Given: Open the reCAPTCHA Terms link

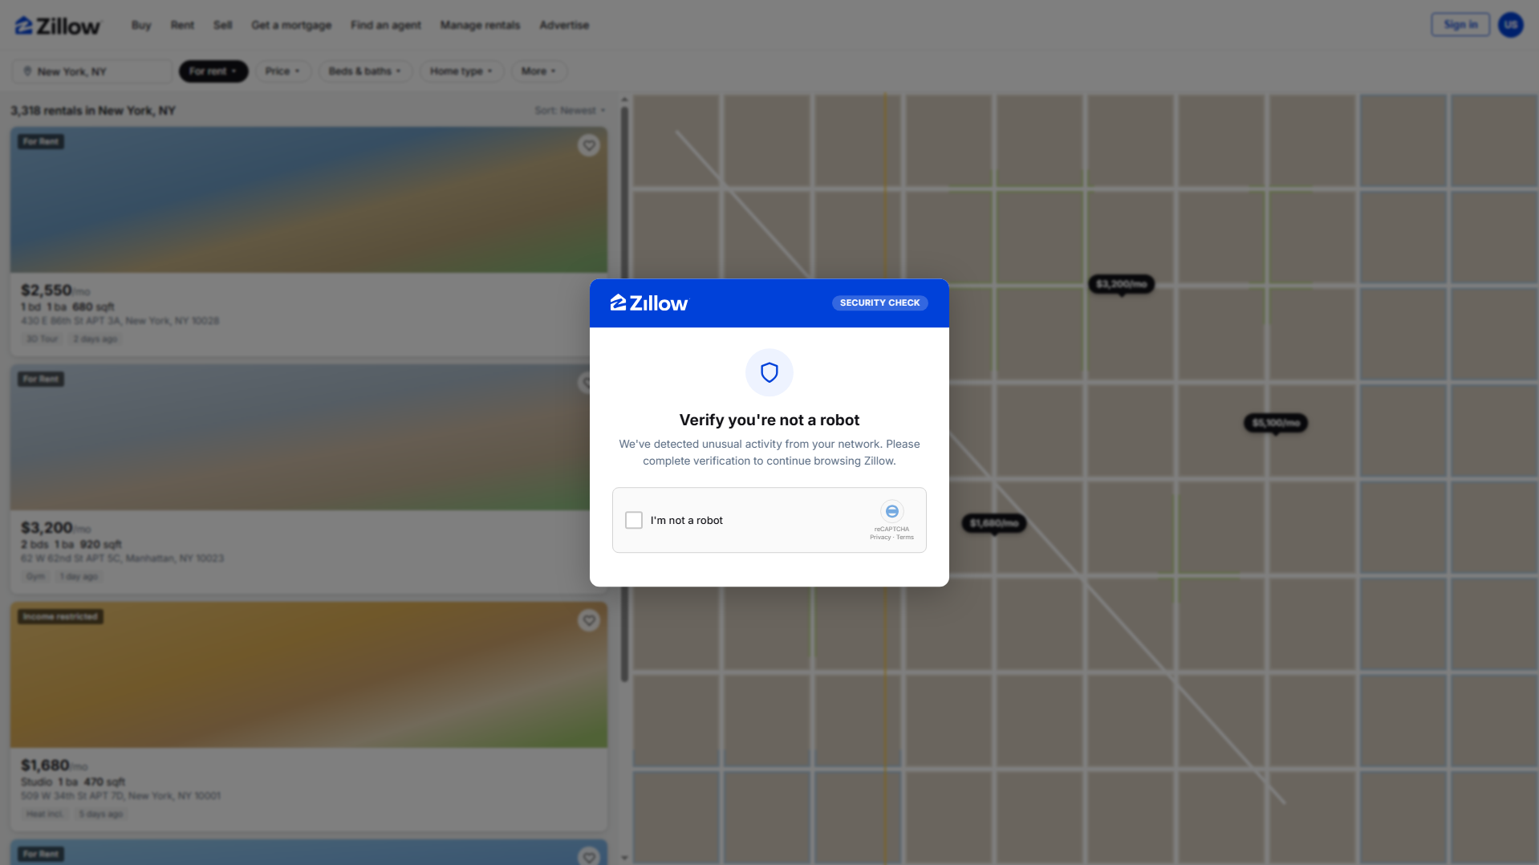Looking at the screenshot, I should click(905, 538).
